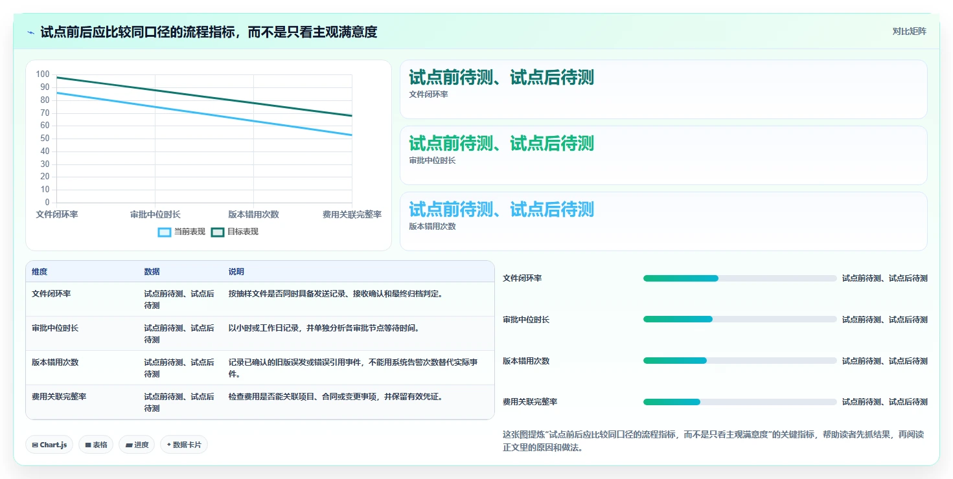Screen dimensions: 953x479
Task: Click the 100 value on chart y-axis
Action: pyautogui.click(x=43, y=74)
